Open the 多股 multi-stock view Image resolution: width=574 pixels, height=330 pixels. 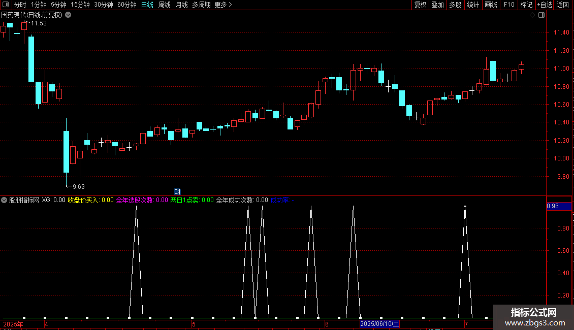tap(456, 5)
